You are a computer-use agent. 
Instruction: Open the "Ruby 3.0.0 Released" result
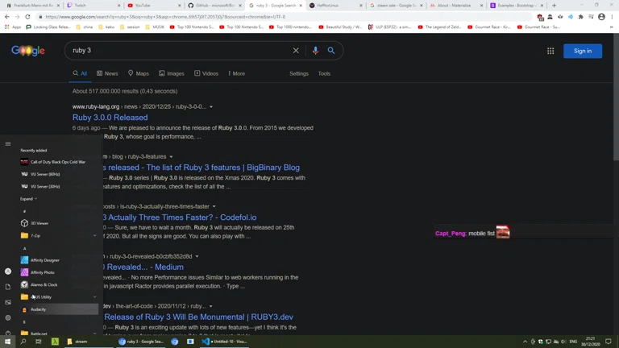110,118
